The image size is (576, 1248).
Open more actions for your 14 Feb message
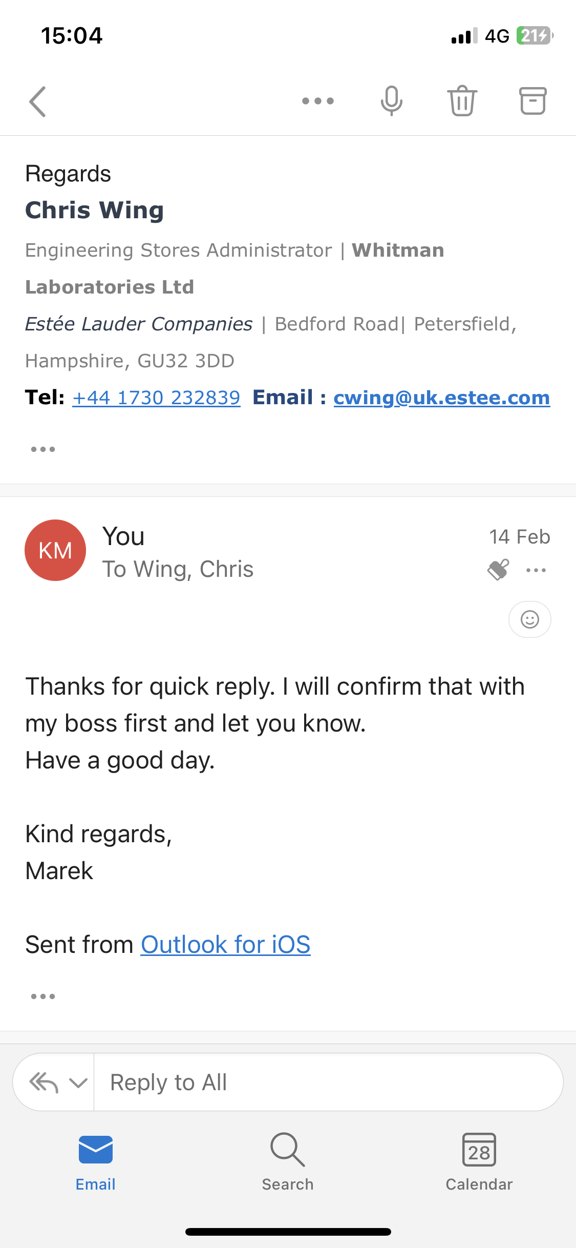536,570
